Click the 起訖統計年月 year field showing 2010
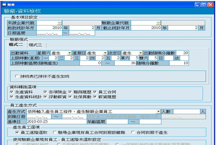Viewport: 216px width, 145px height. click(49, 28)
